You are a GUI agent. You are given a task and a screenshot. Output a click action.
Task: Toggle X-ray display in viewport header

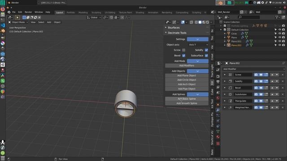191,22
